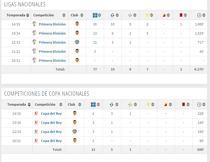Click the red card icon in the league table header
This screenshot has height=162, width=210.
[x=181, y=15]
